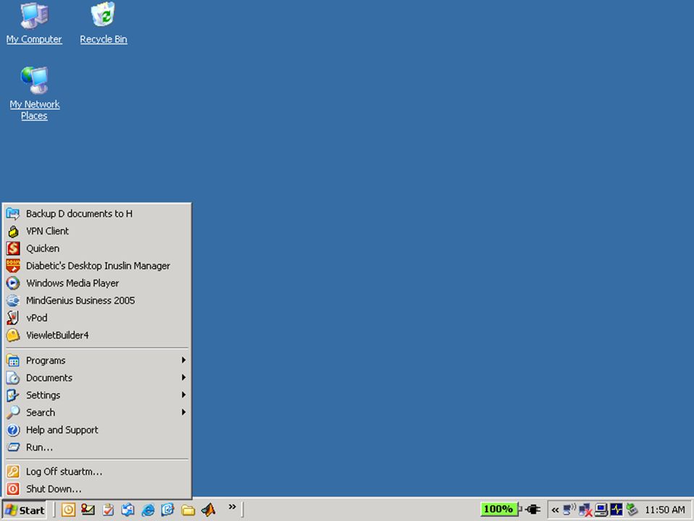
Task: Click "Diabetic's Desktop Inuslin Manager" text
Action: (x=98, y=266)
